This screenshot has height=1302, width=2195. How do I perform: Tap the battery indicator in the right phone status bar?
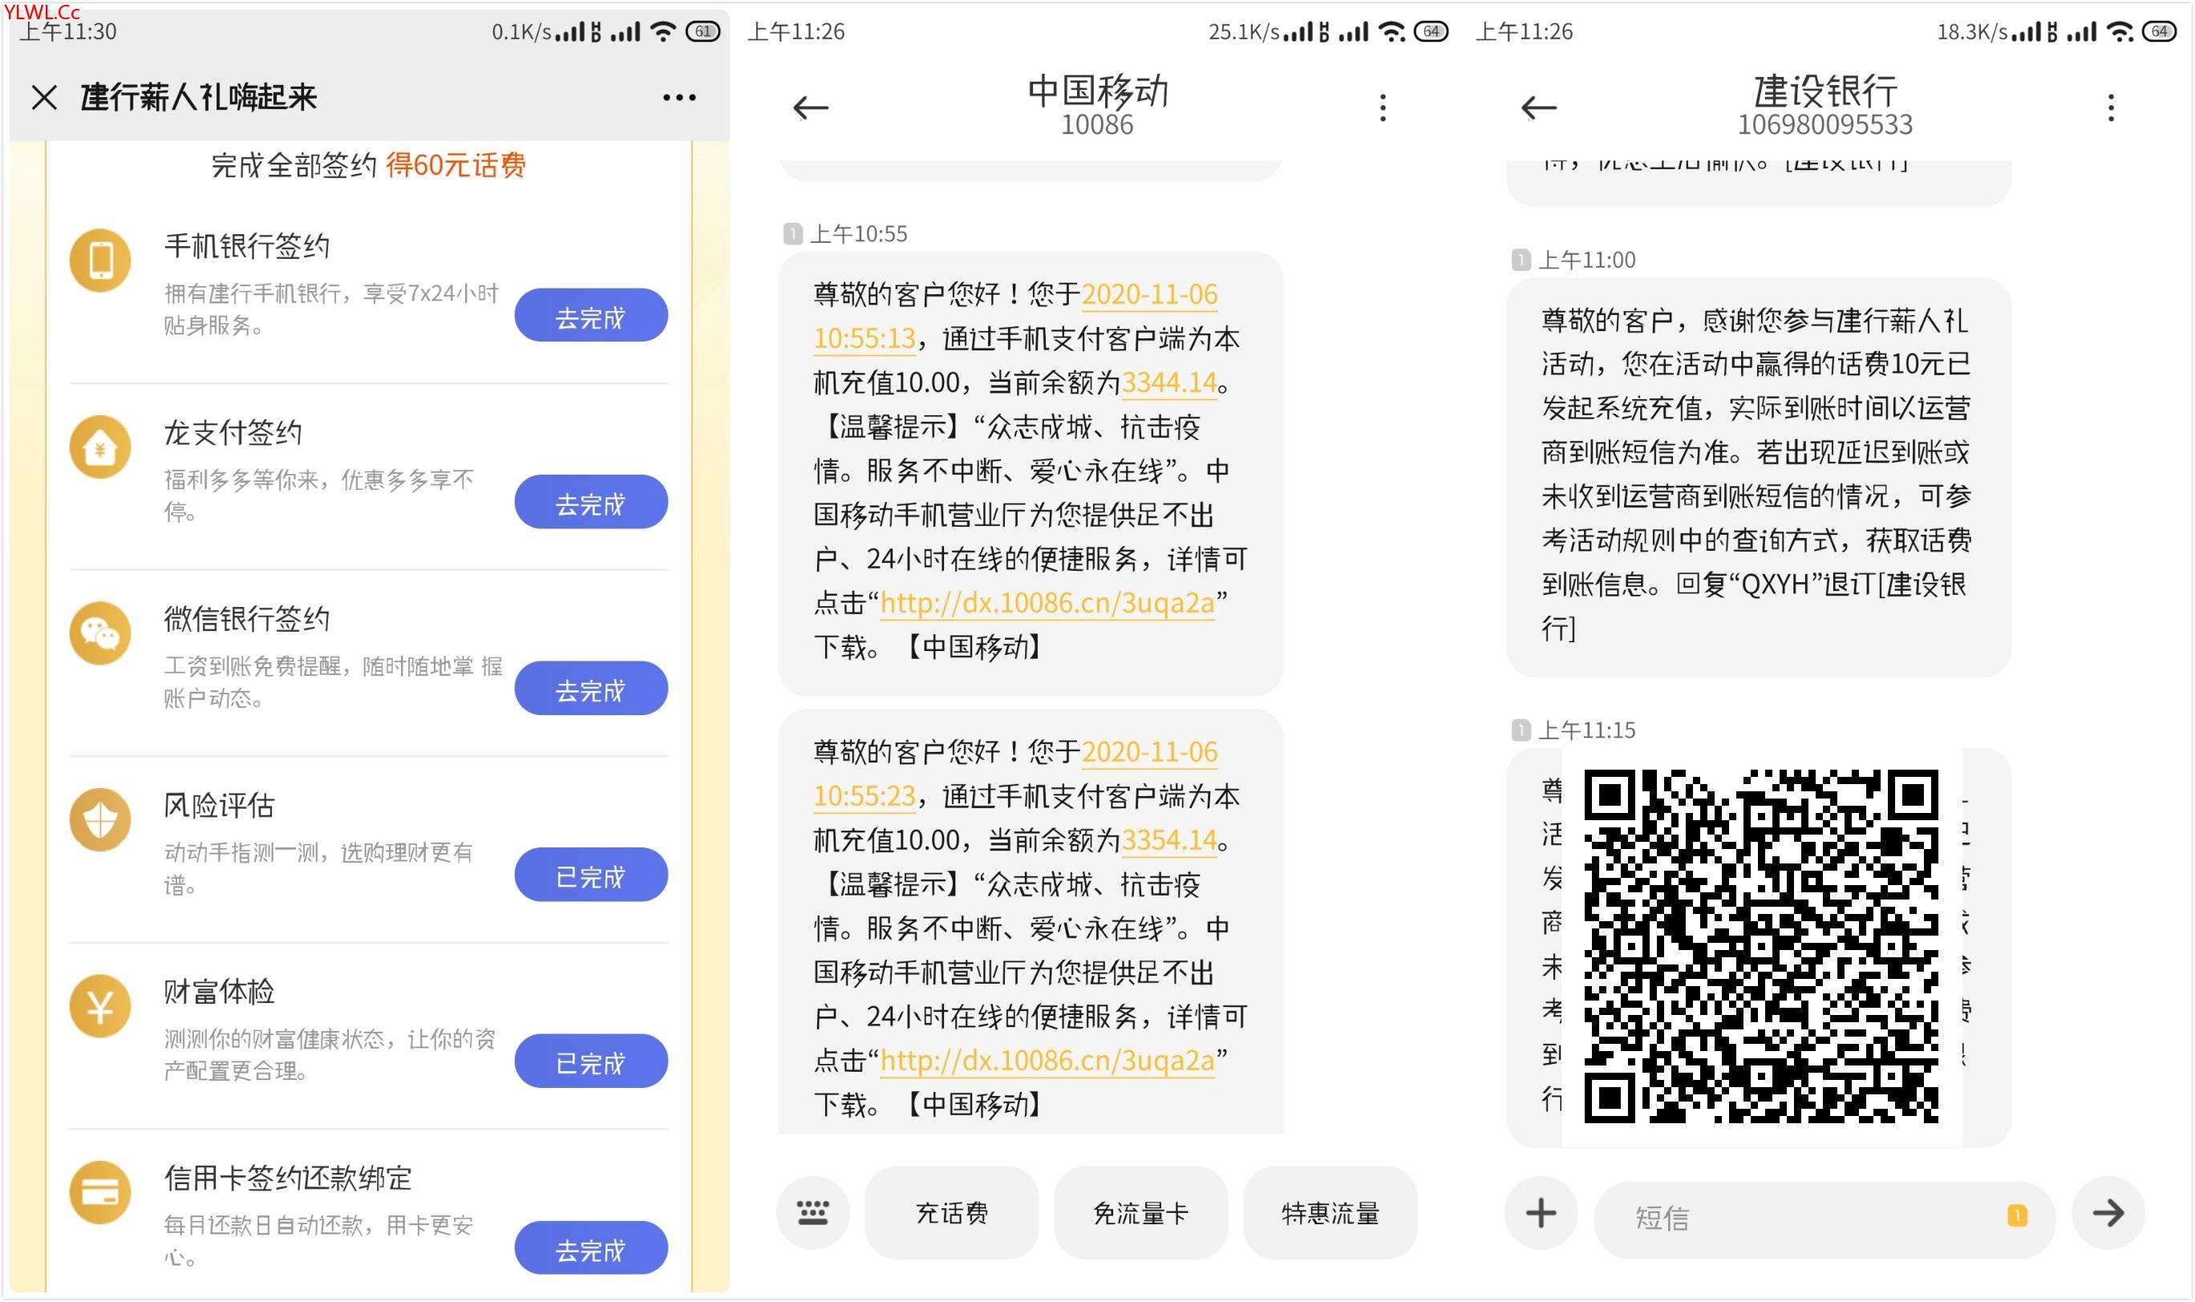[x=2160, y=32]
